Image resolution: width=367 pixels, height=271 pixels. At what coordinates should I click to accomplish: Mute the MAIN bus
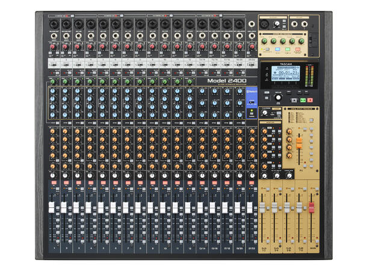[x=317, y=188]
